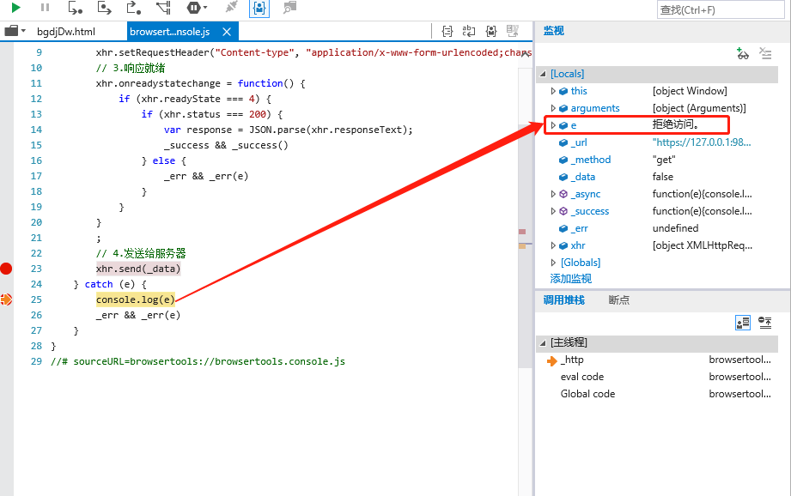
Task: Click the Break pause button
Action: coord(45,8)
